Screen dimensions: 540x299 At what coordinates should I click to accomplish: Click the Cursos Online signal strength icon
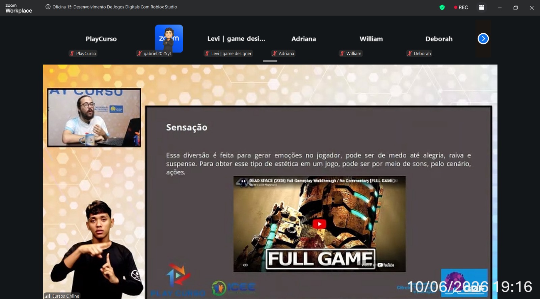pos(47,296)
